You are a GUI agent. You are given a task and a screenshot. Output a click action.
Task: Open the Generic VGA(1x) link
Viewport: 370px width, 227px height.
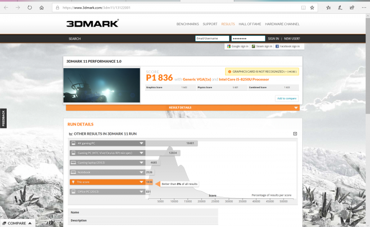coord(197,79)
